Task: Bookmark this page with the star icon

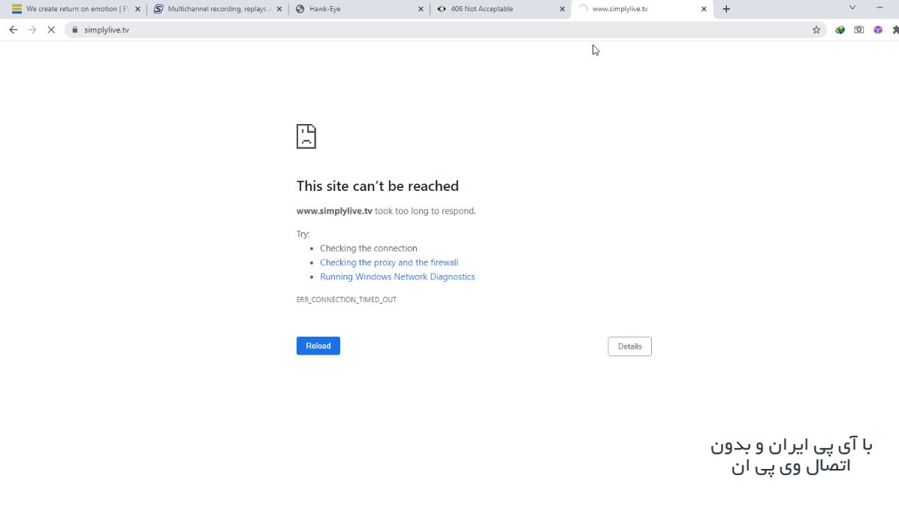Action: 816,30
